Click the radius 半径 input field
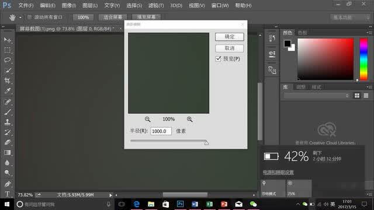This screenshot has height=210, width=374. [x=161, y=131]
